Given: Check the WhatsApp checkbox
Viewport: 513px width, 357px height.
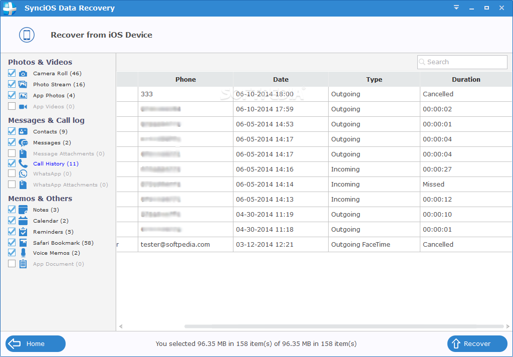Looking at the screenshot, I should 12,173.
